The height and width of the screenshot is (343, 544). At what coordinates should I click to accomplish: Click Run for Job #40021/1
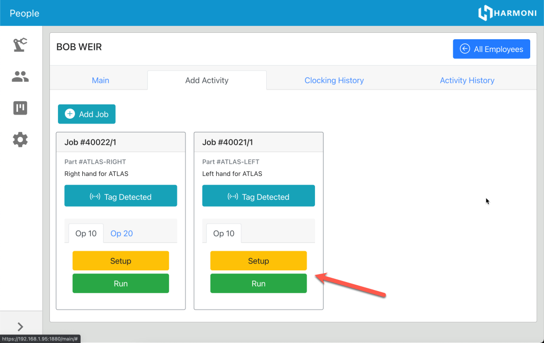pyautogui.click(x=258, y=284)
